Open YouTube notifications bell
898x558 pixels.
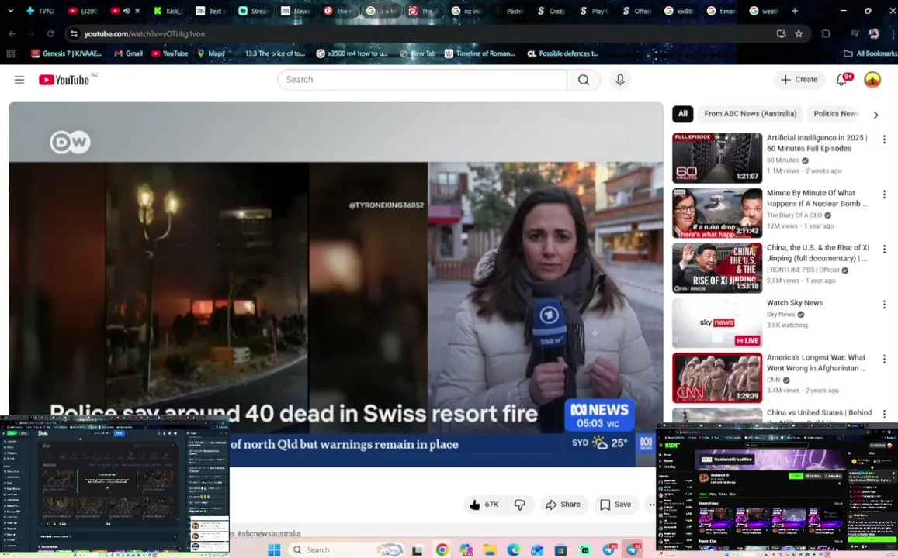click(841, 80)
